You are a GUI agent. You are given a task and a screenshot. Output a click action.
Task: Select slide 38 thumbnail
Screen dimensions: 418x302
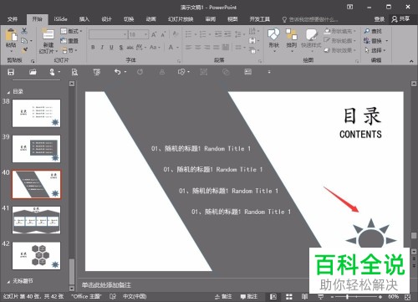36,113
